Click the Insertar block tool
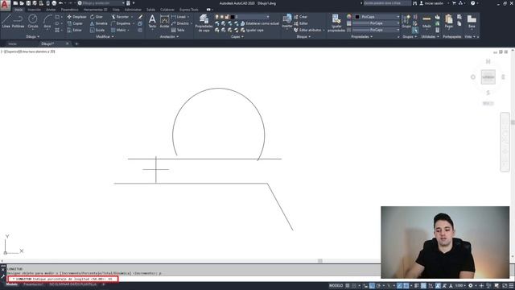Image resolution: width=515 pixels, height=290 pixels. click(x=287, y=22)
